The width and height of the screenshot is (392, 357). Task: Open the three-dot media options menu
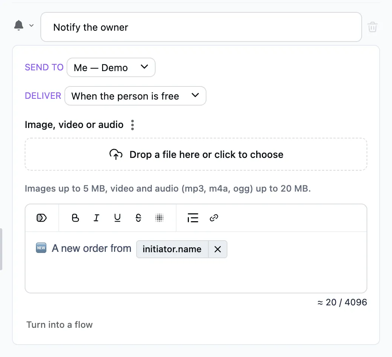point(132,125)
